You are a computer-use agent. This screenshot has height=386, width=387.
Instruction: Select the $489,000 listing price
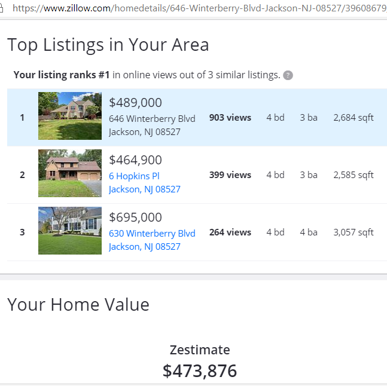click(135, 103)
